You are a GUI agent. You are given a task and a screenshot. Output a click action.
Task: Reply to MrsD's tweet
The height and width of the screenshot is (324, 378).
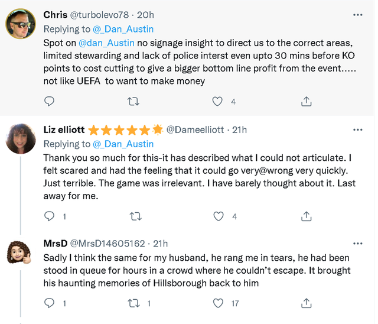point(50,303)
